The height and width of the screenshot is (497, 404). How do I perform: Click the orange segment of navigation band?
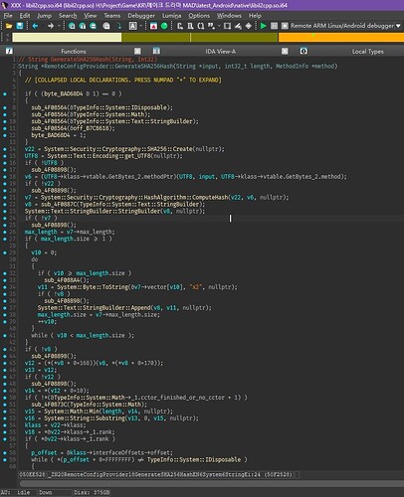pos(341,38)
